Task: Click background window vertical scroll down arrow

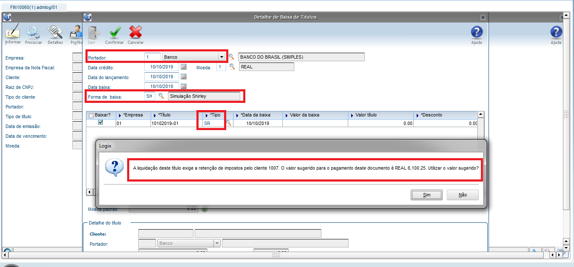Action: click(565, 247)
